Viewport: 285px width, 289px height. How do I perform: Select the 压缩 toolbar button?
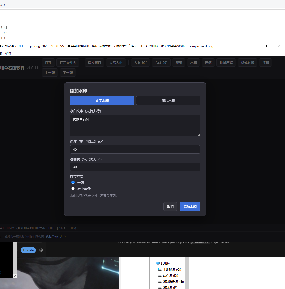208,63
